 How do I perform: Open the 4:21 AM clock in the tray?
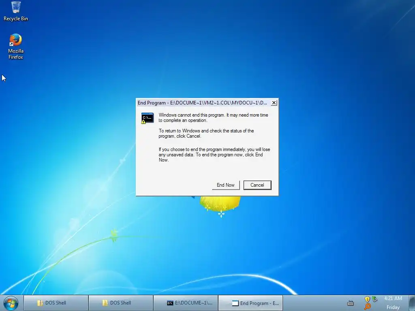tap(393, 298)
